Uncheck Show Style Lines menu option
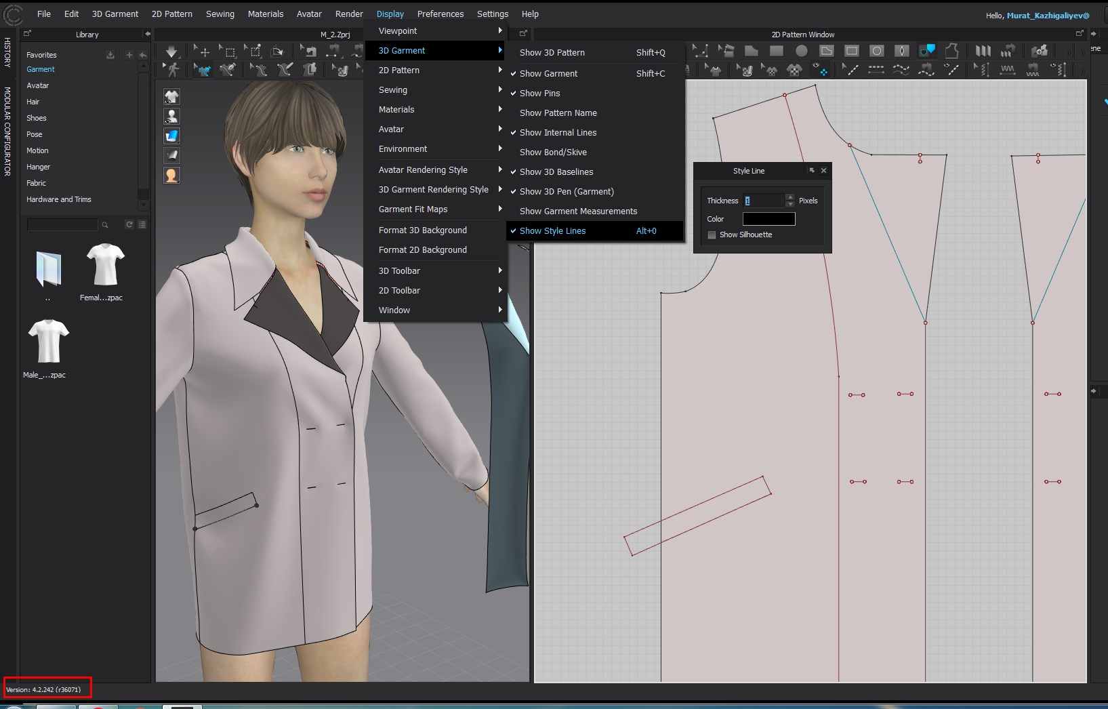Viewport: 1108px width, 709px height. (552, 231)
